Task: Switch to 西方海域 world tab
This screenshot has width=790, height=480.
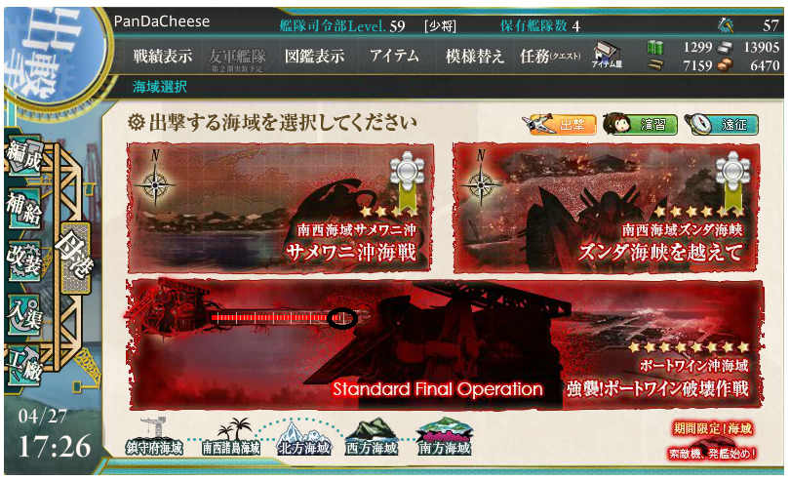Action: point(372,438)
